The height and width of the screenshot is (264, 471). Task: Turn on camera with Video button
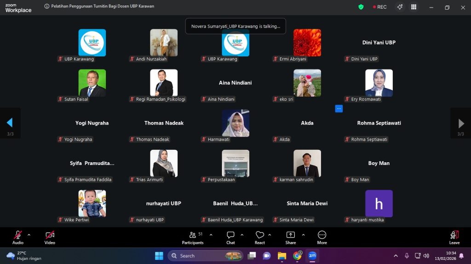click(x=50, y=238)
